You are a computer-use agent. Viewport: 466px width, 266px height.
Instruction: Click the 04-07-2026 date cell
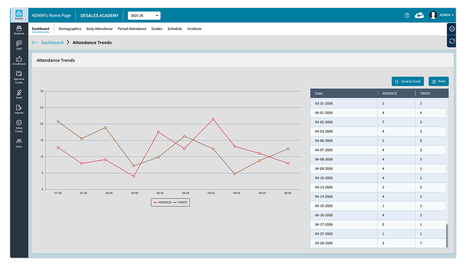344,150
